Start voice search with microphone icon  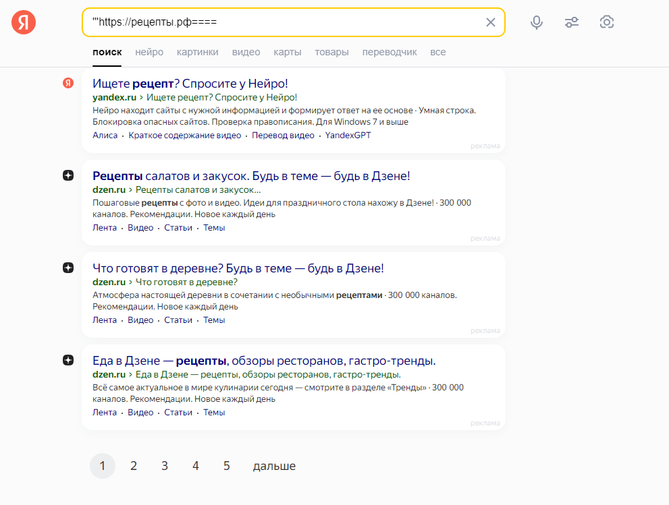pyautogui.click(x=537, y=22)
